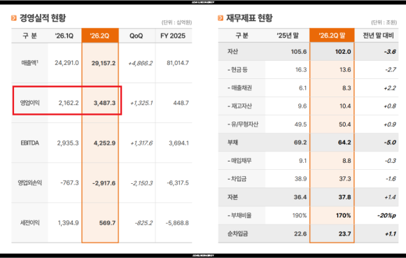Click the - 차입금 row label
The image size is (406, 258).
coord(237,179)
